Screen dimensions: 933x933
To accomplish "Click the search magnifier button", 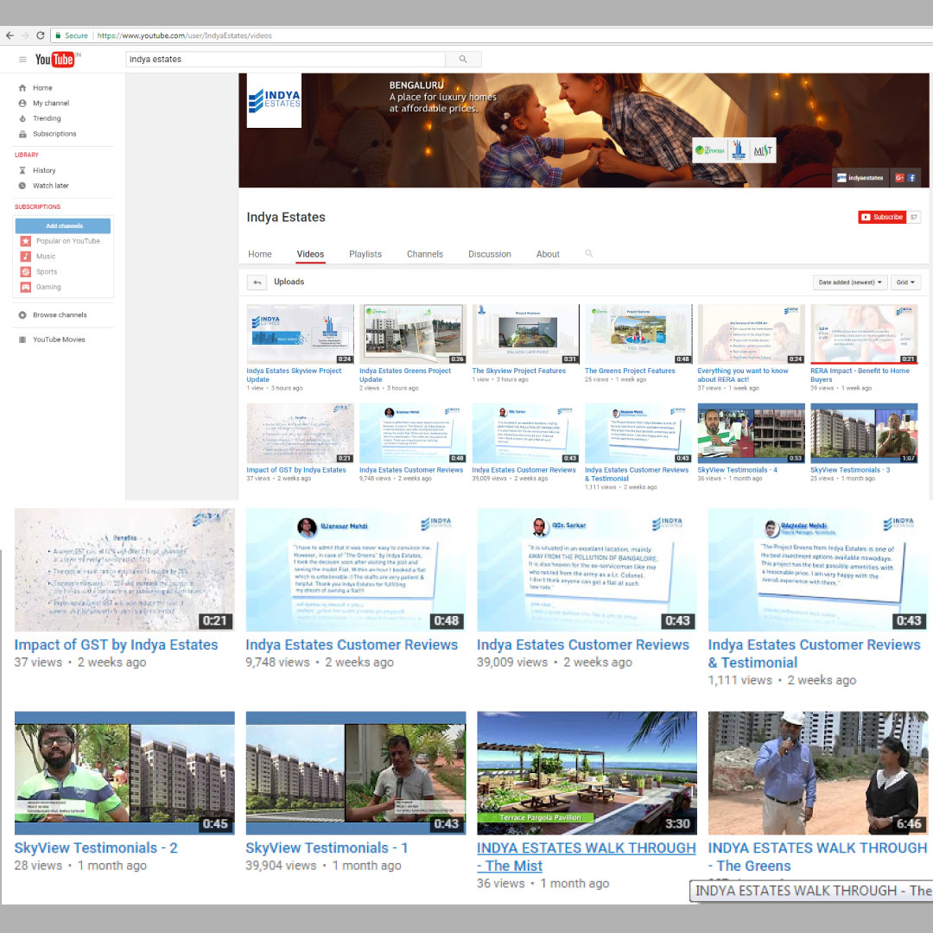I will tap(463, 60).
